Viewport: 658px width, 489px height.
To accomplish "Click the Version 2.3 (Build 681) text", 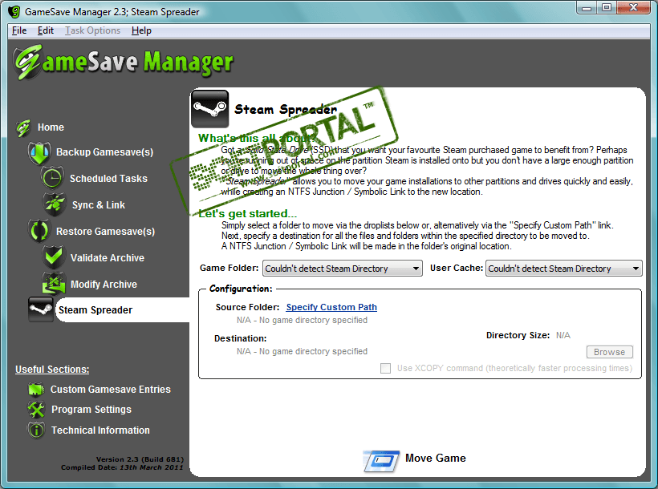I will click(x=140, y=459).
